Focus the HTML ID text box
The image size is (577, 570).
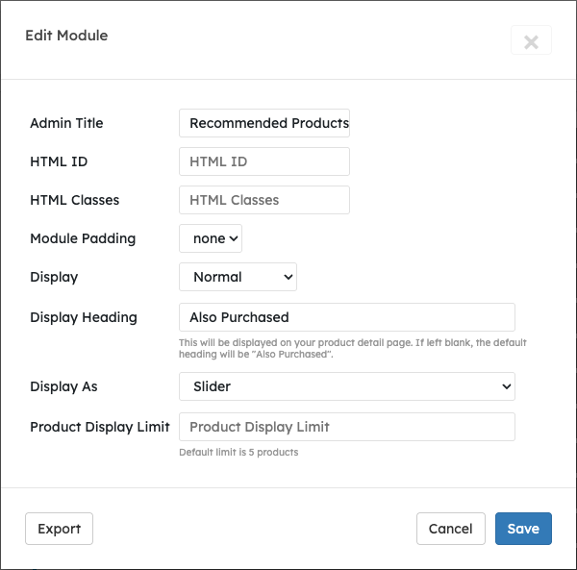(264, 161)
